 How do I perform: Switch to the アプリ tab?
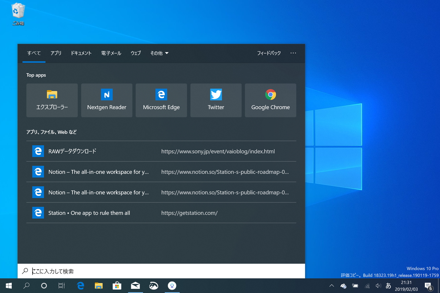click(56, 53)
